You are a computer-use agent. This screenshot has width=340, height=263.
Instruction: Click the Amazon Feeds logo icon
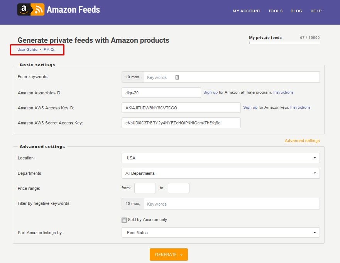31,10
